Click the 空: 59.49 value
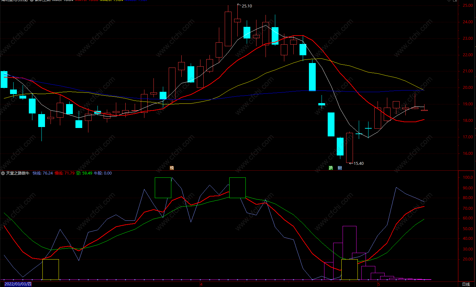This screenshot has width=476, height=287. point(84,173)
